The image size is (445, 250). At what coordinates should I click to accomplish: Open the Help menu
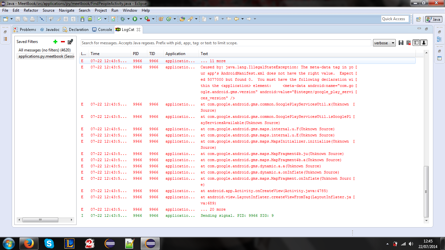click(x=146, y=10)
